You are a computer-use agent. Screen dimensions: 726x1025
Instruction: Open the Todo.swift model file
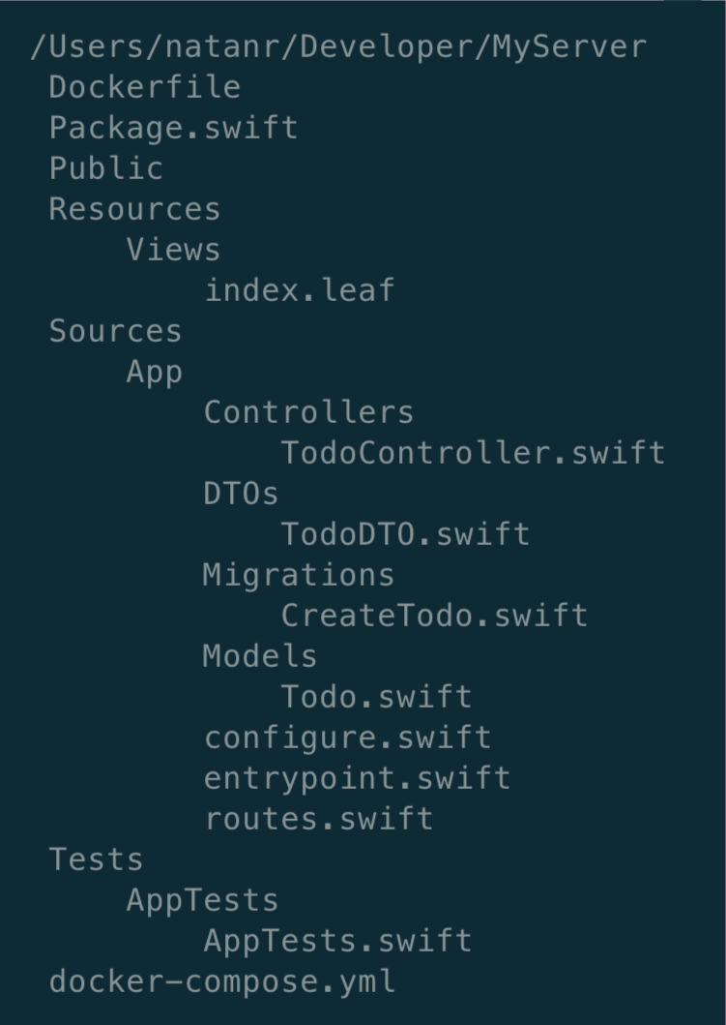pyautogui.click(x=376, y=697)
